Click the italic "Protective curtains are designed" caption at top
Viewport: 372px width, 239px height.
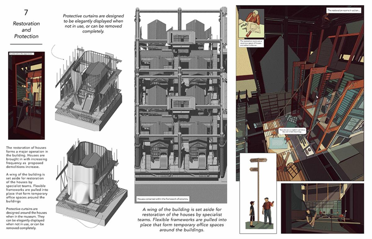pos(93,24)
